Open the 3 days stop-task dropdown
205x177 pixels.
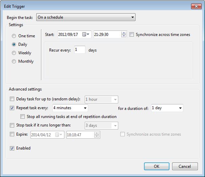101,125
